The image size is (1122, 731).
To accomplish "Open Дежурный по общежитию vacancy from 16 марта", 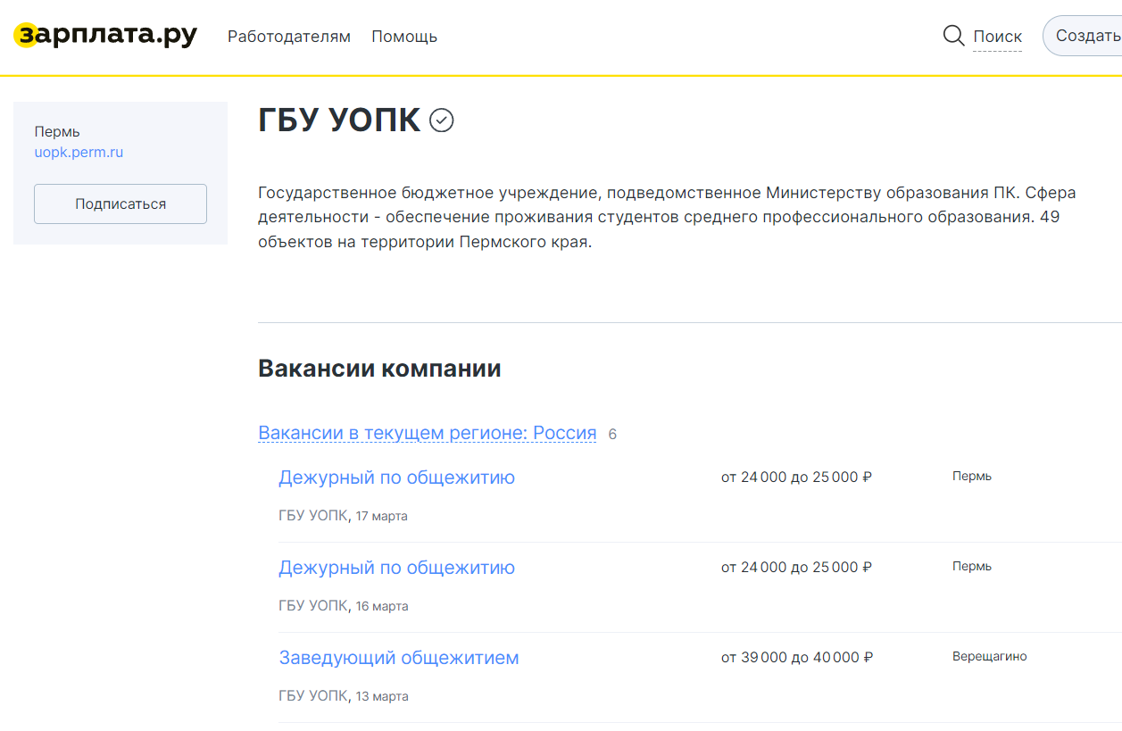I will click(396, 568).
